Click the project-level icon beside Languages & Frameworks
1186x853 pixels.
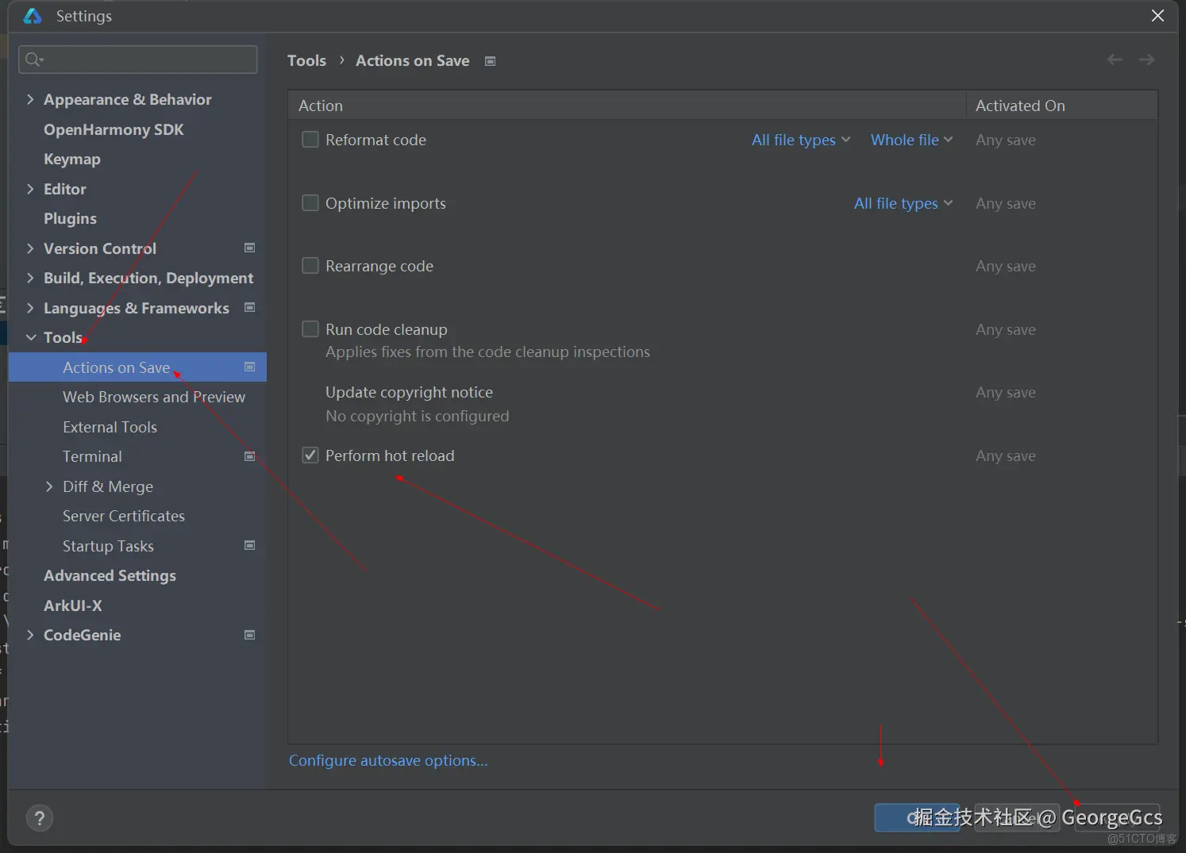click(x=249, y=308)
